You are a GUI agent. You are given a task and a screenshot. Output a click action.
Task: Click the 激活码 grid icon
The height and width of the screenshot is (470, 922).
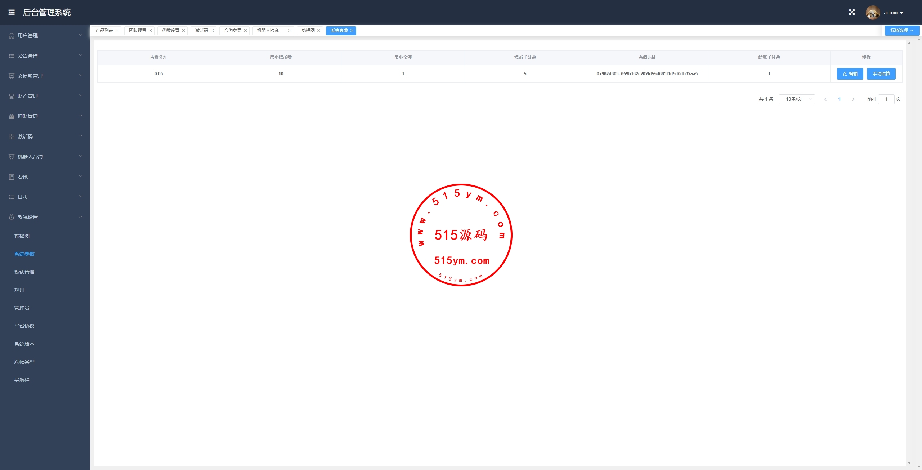click(12, 136)
